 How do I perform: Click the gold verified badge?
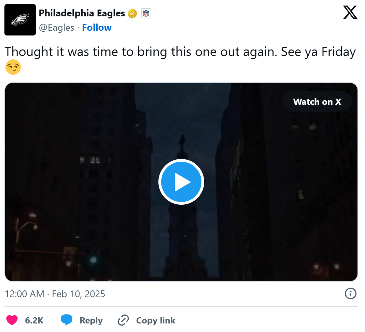[x=132, y=14]
